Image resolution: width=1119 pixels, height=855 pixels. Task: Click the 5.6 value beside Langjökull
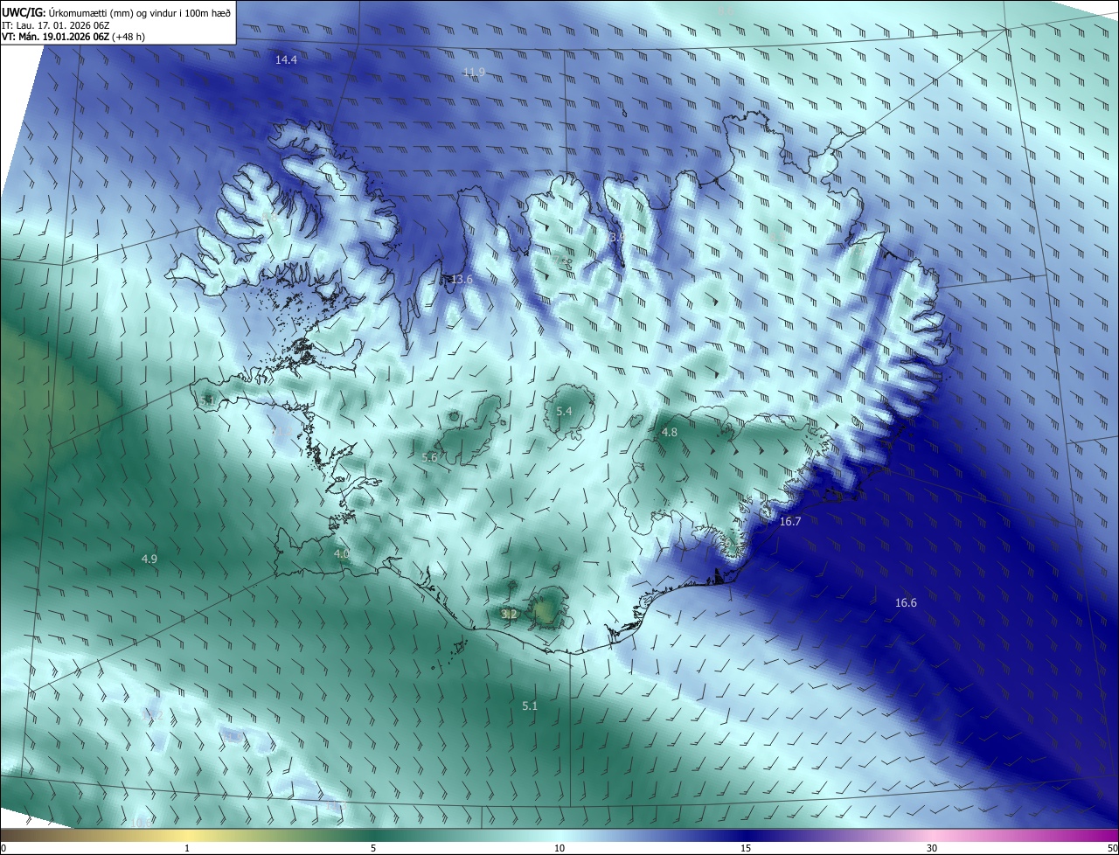(429, 457)
